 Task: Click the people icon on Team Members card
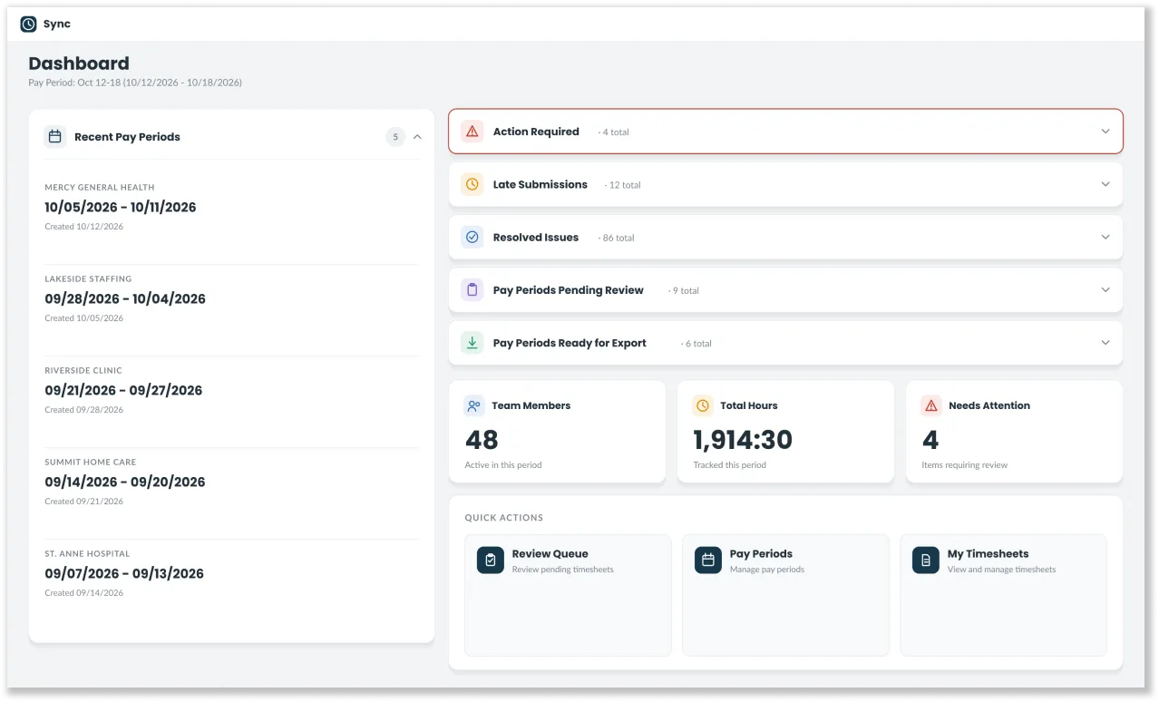pyautogui.click(x=473, y=405)
